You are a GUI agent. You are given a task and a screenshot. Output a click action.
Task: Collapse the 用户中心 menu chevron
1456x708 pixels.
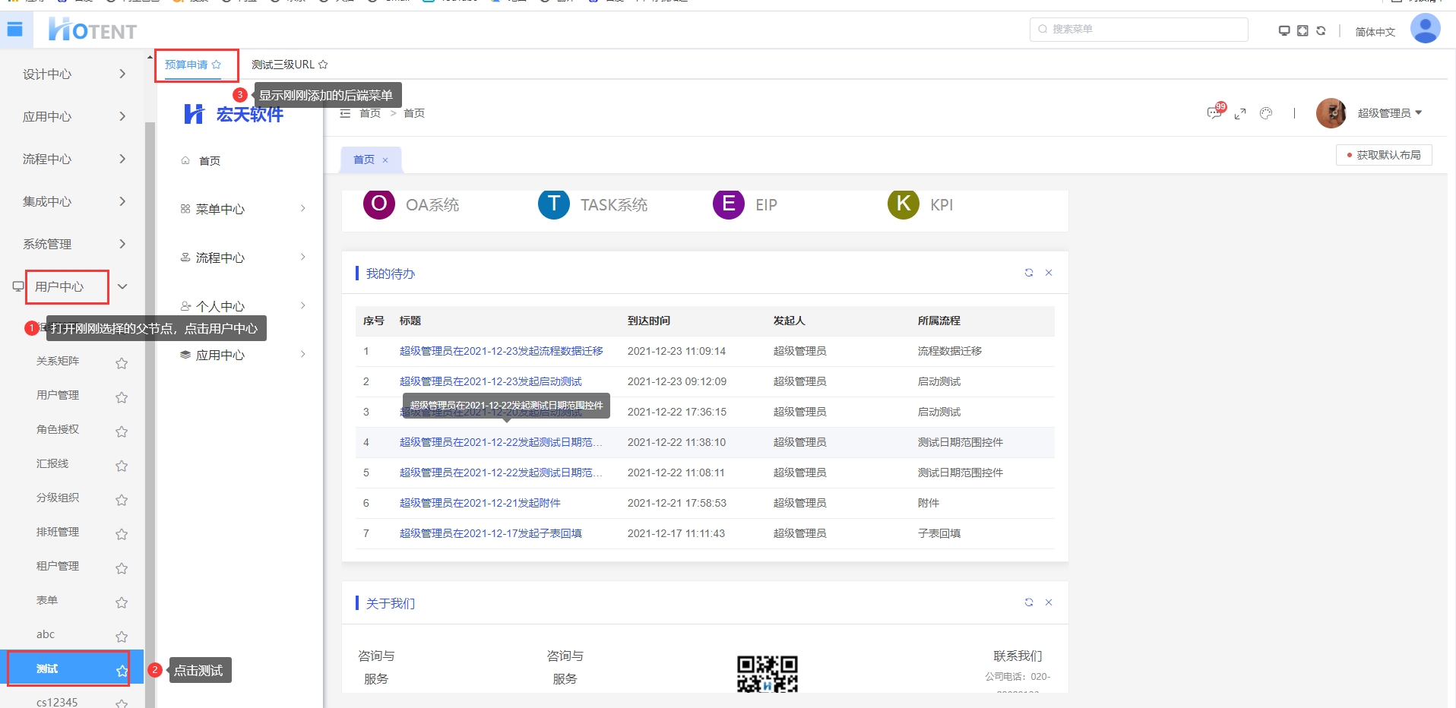click(122, 286)
